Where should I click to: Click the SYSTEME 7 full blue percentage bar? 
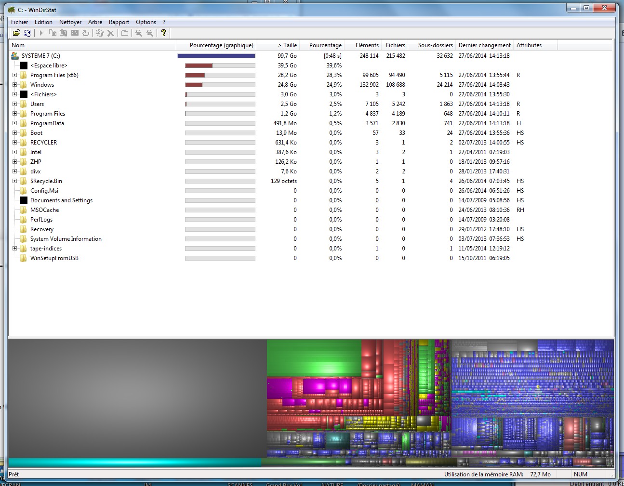click(x=216, y=56)
